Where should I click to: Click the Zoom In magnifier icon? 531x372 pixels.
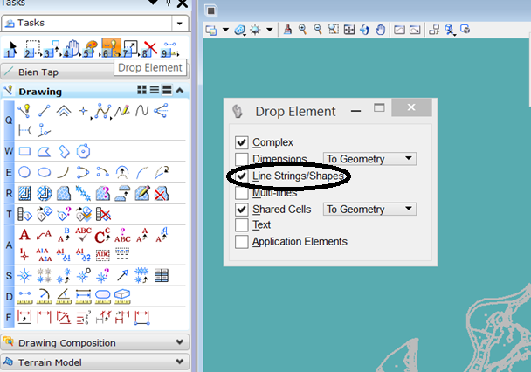(302, 30)
